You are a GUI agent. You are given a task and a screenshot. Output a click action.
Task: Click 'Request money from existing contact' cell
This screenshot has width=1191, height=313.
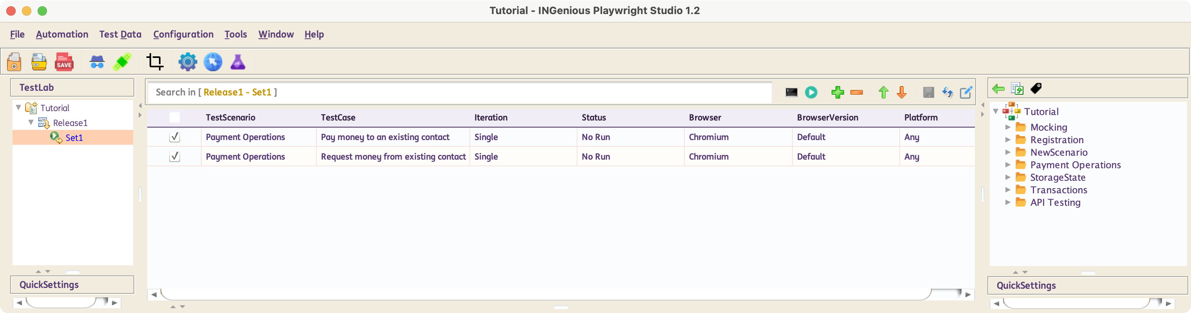point(393,157)
